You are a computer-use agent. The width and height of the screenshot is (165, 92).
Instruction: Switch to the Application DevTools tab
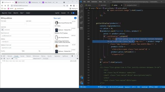[x=57, y=56]
